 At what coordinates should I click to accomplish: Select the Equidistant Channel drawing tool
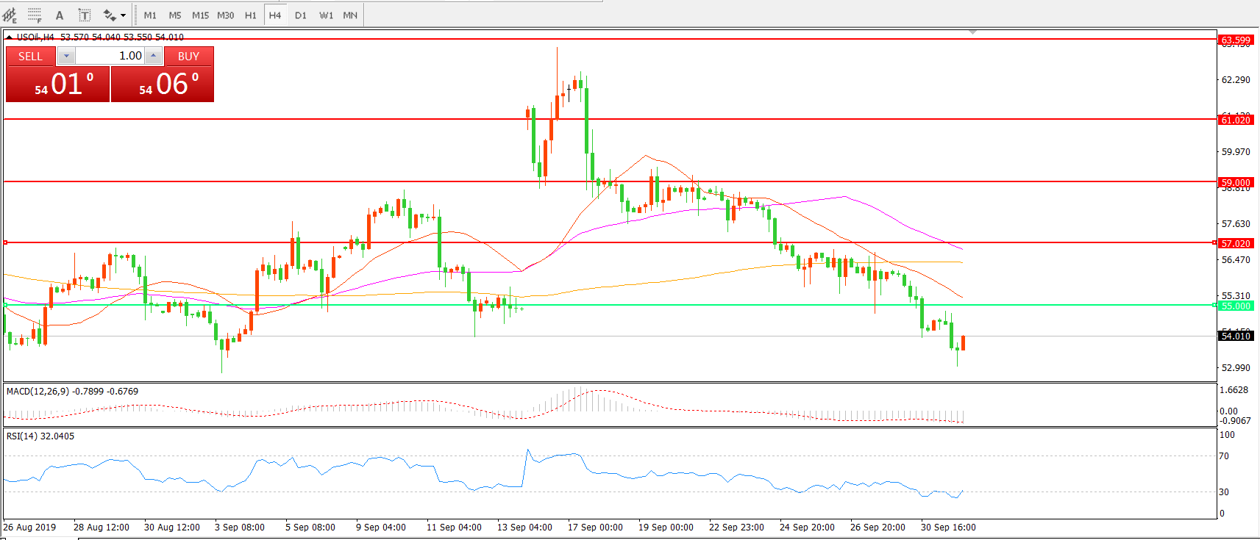click(x=10, y=15)
